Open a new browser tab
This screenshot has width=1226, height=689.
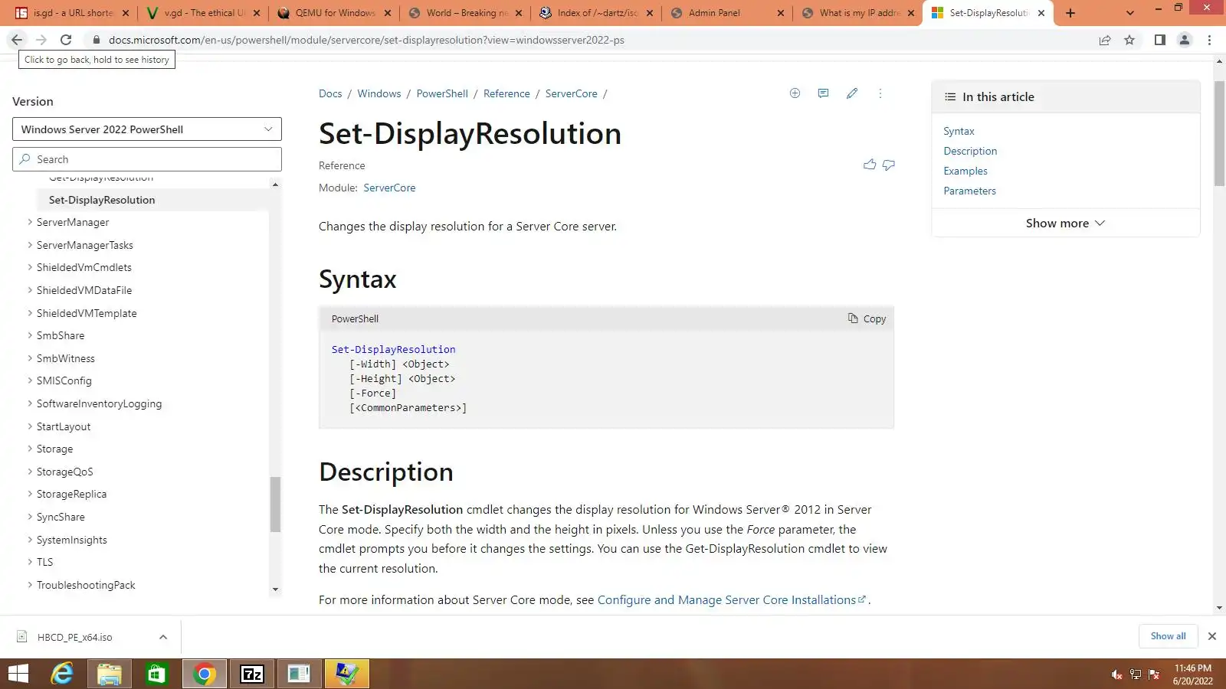click(1070, 13)
